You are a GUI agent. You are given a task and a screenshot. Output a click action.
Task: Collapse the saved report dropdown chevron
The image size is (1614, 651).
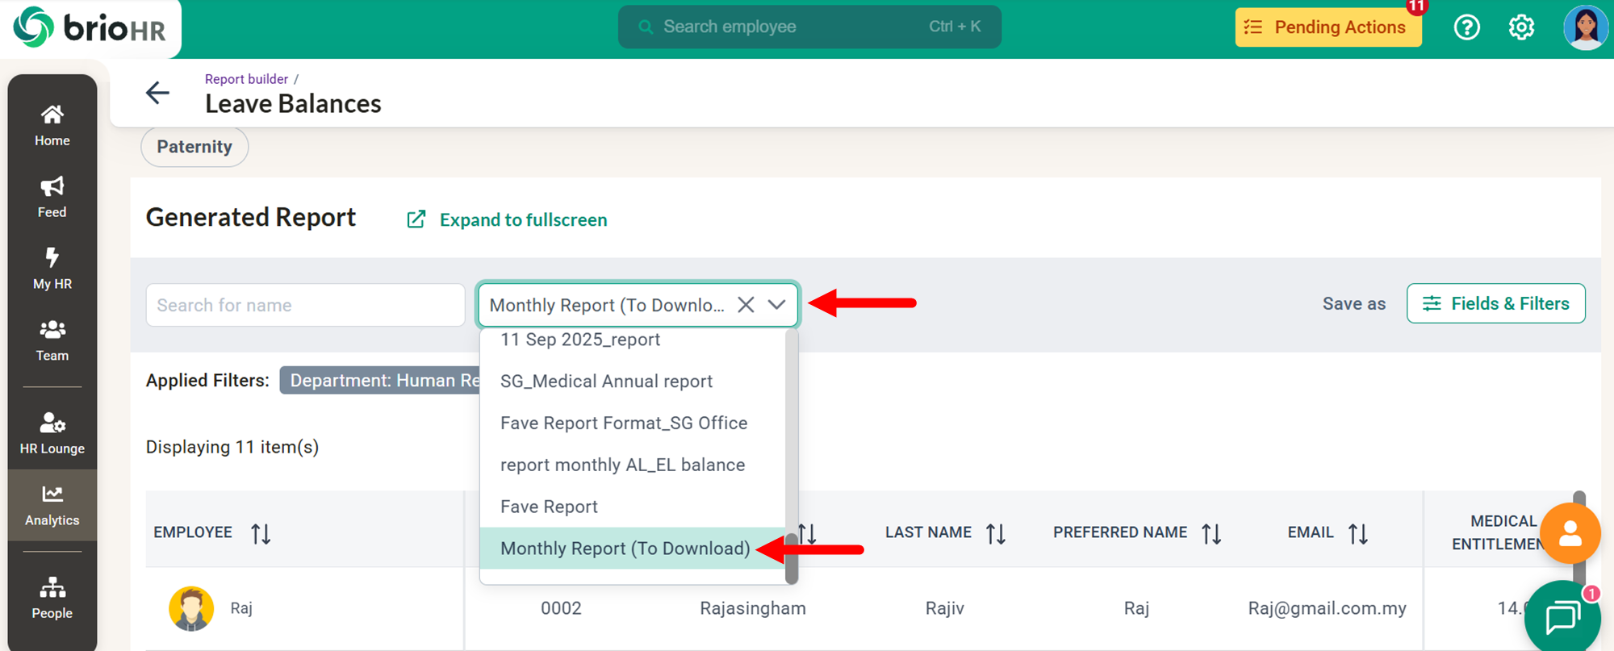click(x=776, y=305)
